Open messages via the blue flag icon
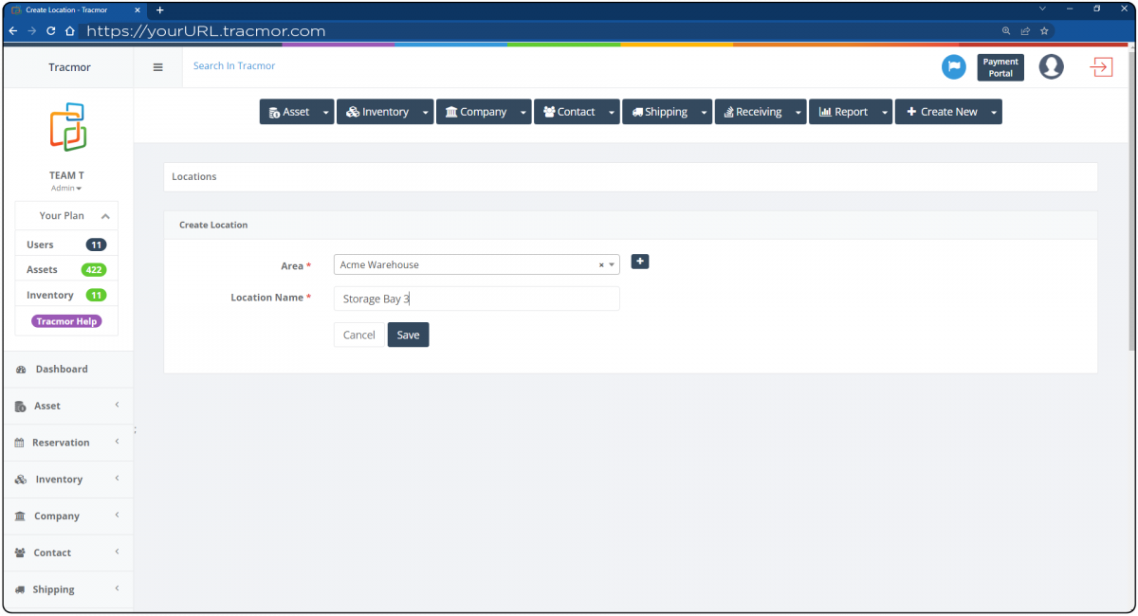Image resolution: width=1138 pixels, height=616 pixels. pos(953,66)
